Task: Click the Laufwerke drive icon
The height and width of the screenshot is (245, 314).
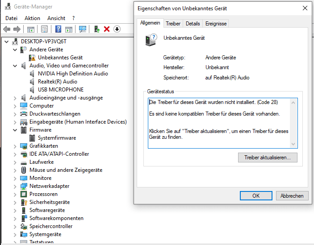Action: 24,162
